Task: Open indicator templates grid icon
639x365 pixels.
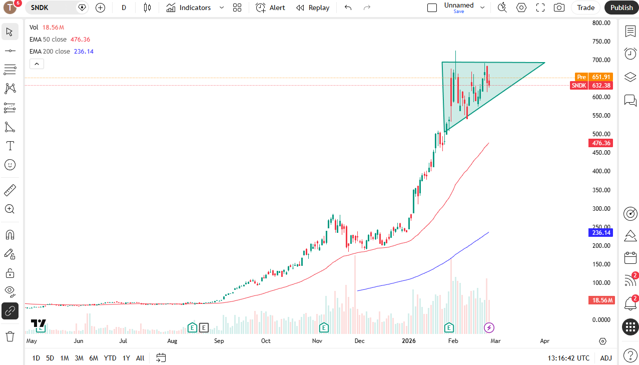Action: pyautogui.click(x=237, y=8)
